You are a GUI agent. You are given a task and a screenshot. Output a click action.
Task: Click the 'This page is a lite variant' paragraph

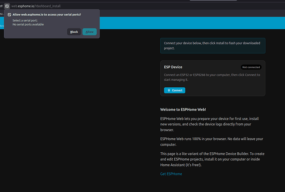pos(212,159)
